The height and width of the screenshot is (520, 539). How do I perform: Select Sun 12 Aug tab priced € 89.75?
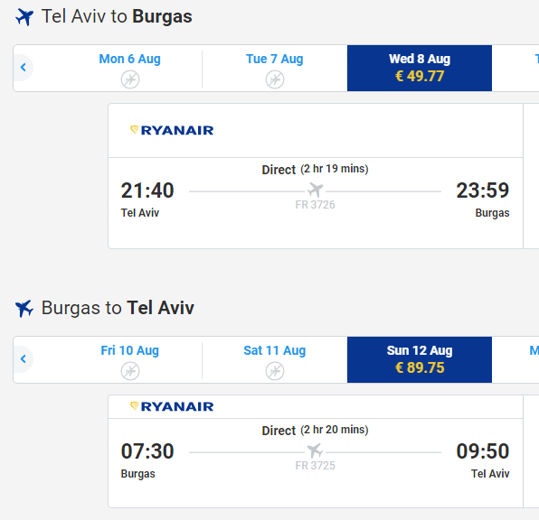420,359
